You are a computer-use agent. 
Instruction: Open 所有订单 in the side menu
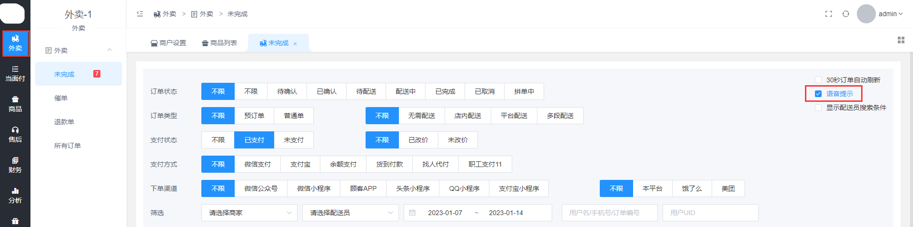[79, 146]
